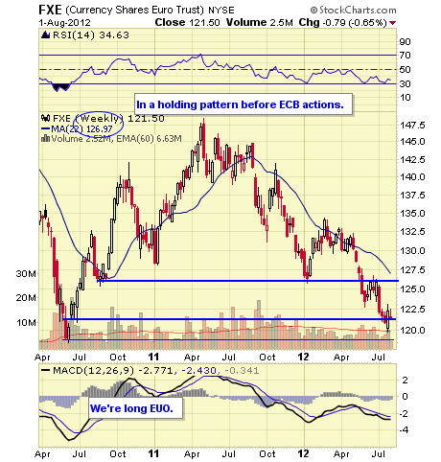Click the RSI 30 level axis label

tap(405, 83)
